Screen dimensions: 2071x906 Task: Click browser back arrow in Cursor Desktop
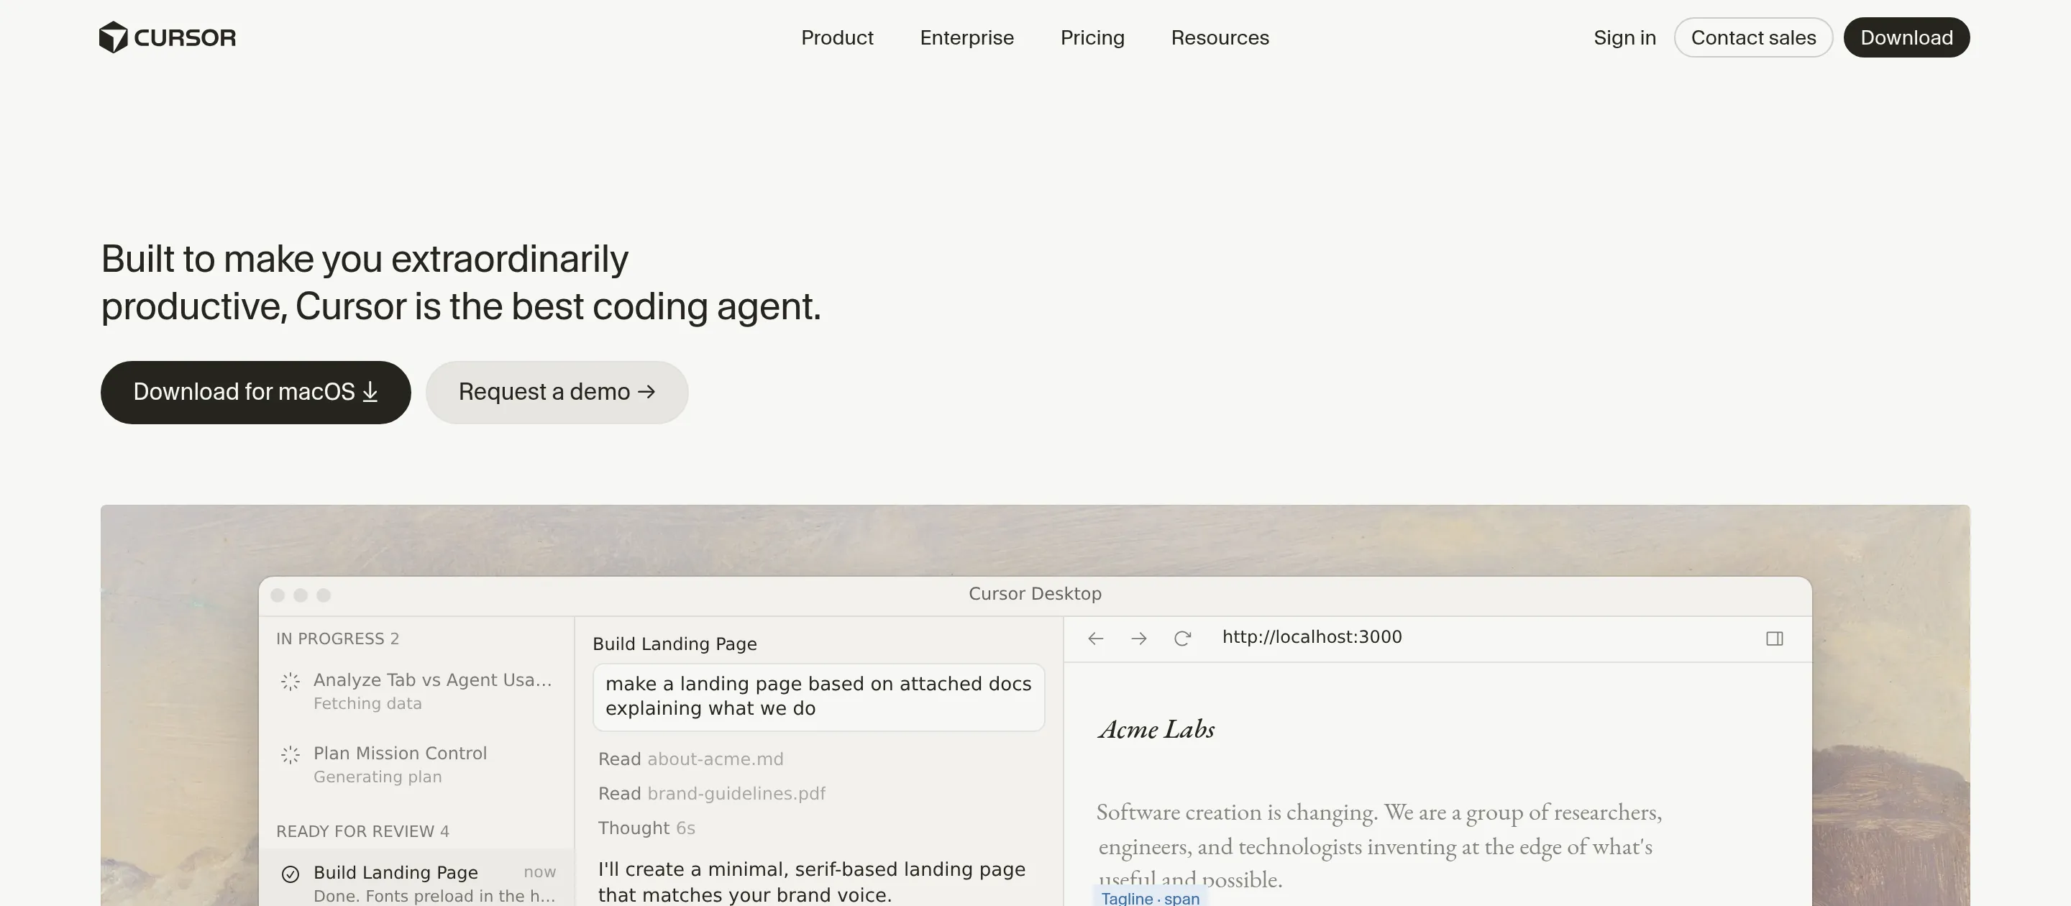coord(1095,639)
